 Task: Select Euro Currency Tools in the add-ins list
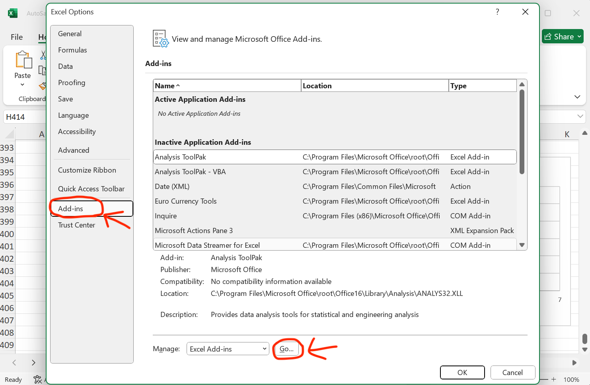pos(186,201)
